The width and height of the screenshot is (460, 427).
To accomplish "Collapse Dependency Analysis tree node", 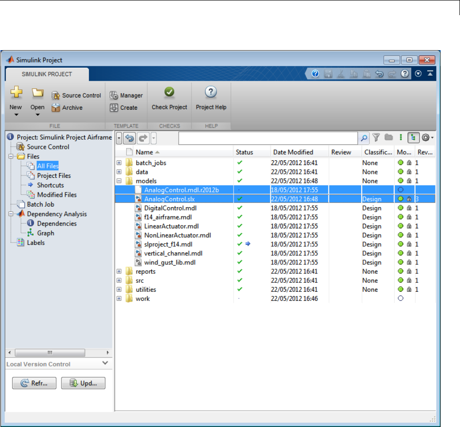I will (11, 214).
